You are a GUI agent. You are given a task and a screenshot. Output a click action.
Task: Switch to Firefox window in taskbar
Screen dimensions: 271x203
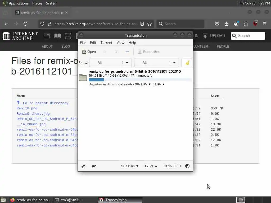pyautogui.click(x=31, y=200)
